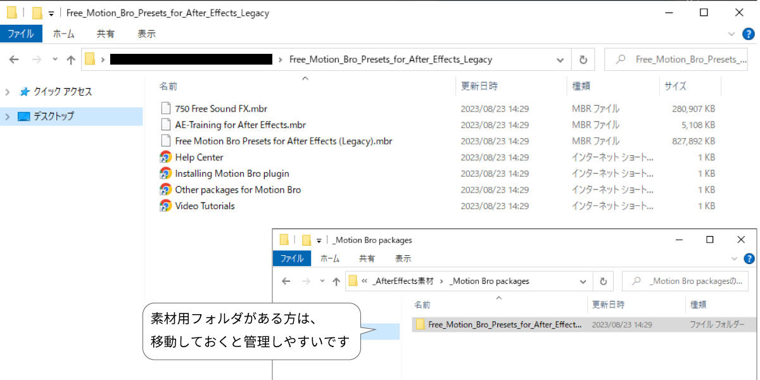This screenshot has height=380, width=760.
Task: Click Free_Motion_Bro_Presets_for_After_Effects_Legacy breadcrumb segment
Action: [390, 60]
